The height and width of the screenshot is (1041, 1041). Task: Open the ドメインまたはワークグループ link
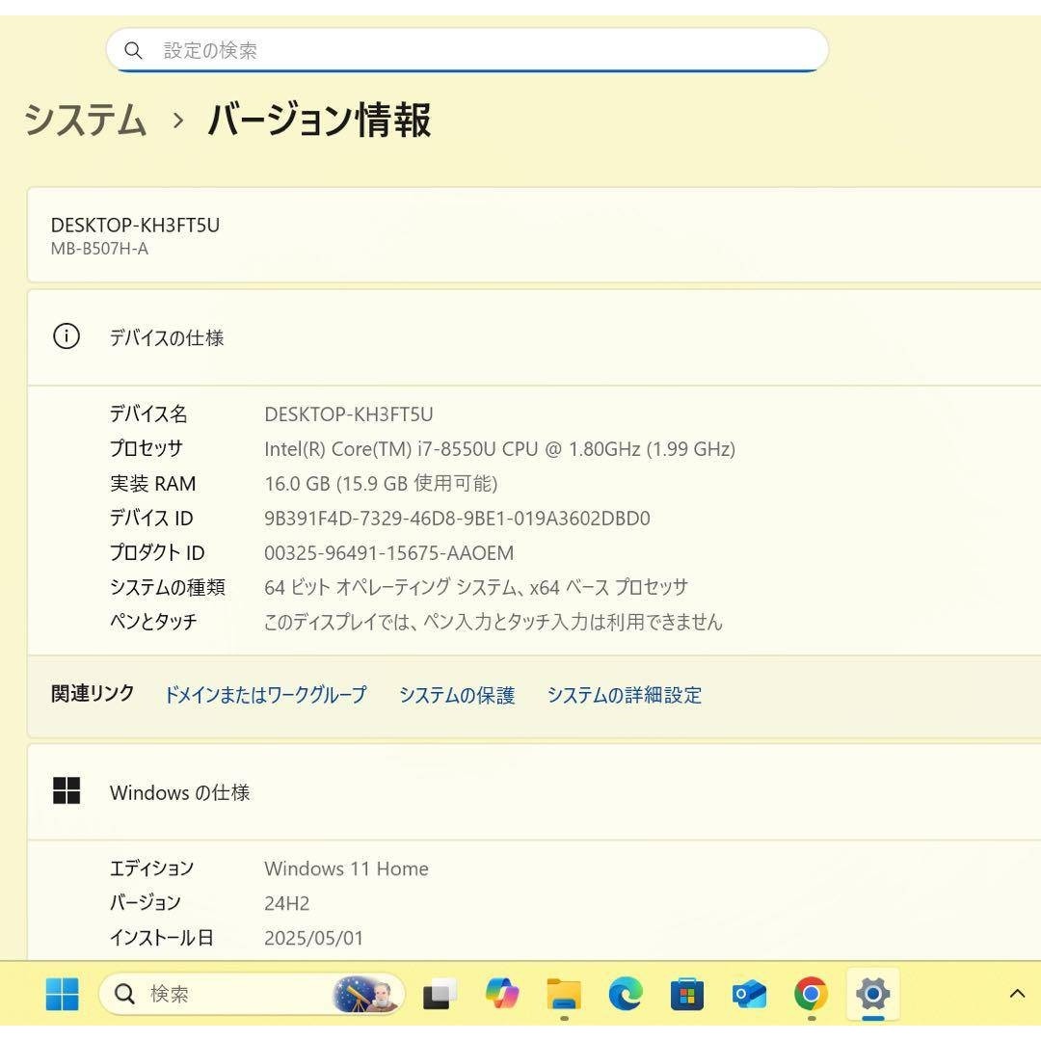tap(266, 694)
